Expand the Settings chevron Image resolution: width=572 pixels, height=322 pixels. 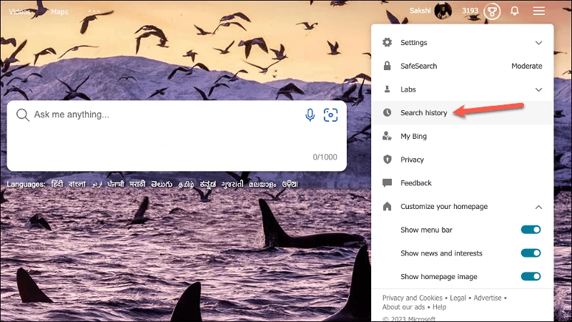539,43
